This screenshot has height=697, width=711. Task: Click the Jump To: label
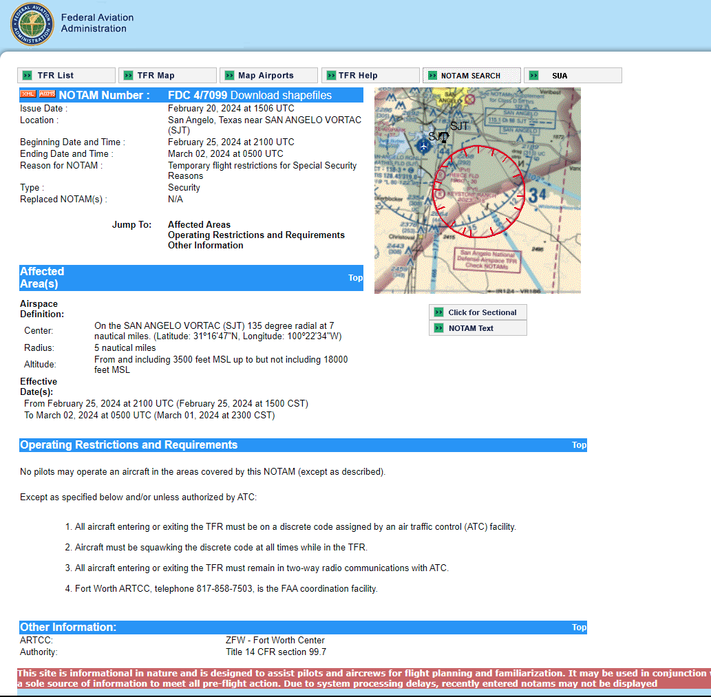[x=131, y=225]
